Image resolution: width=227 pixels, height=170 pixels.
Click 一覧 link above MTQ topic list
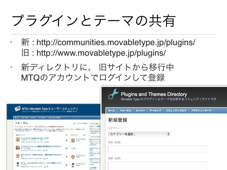click(84, 135)
